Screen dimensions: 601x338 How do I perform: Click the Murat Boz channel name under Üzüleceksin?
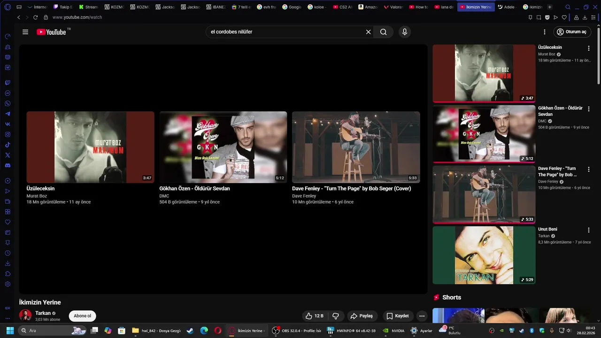(x=37, y=196)
